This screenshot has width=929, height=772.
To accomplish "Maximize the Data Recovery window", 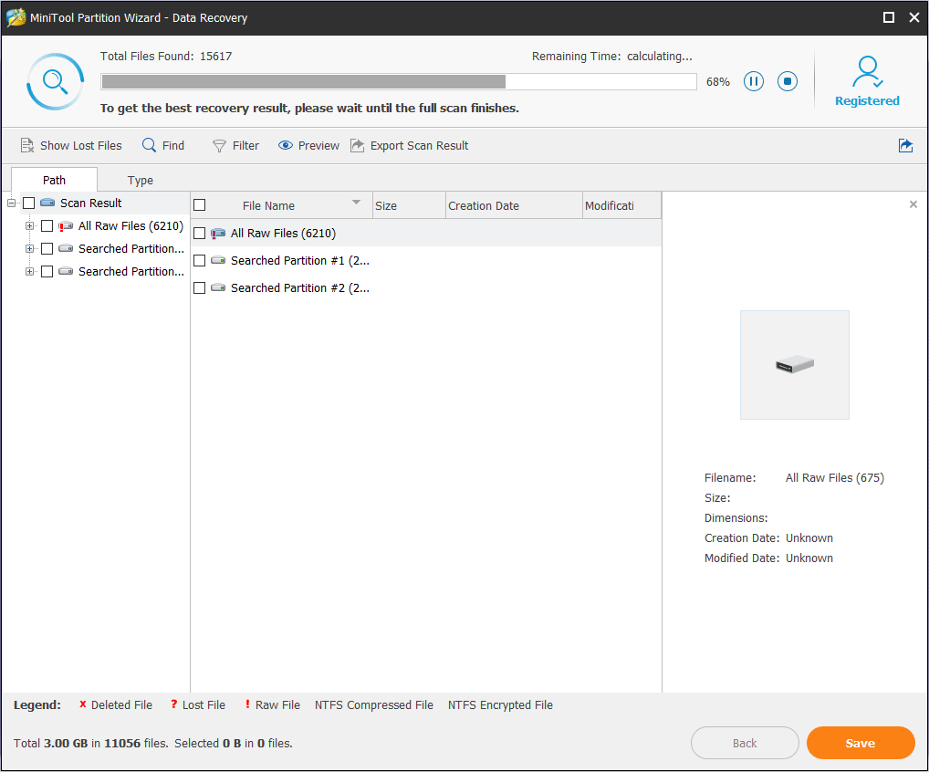I will tap(888, 17).
